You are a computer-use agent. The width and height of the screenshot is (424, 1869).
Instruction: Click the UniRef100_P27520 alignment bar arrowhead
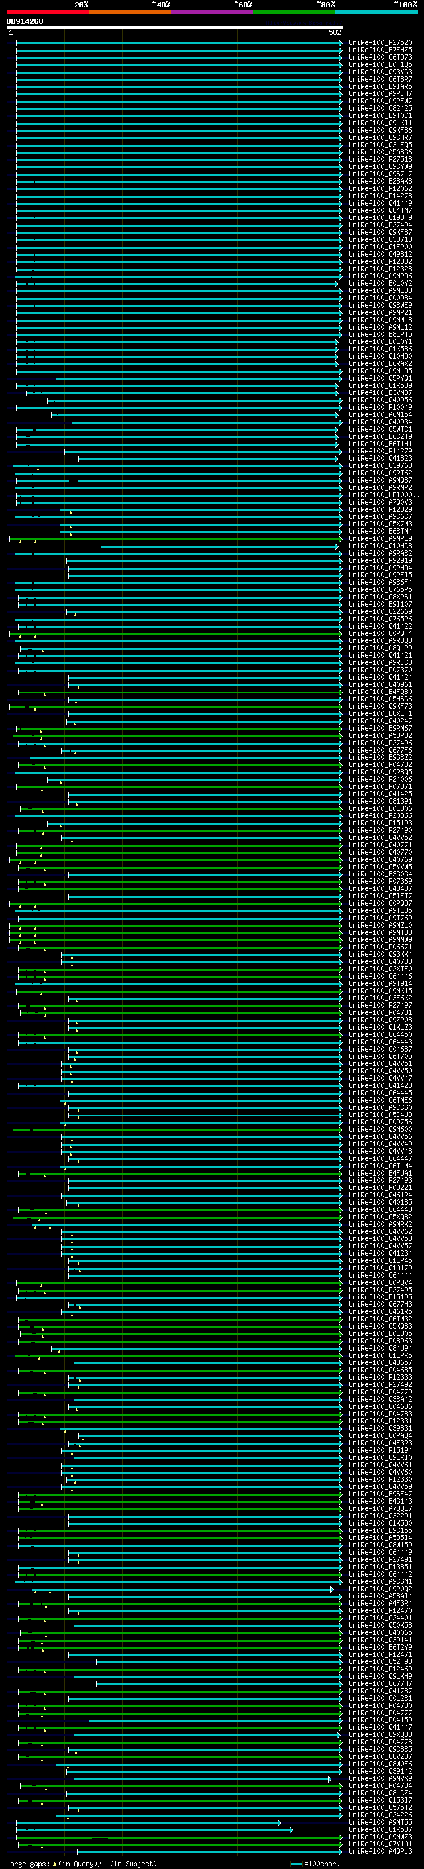(341, 43)
